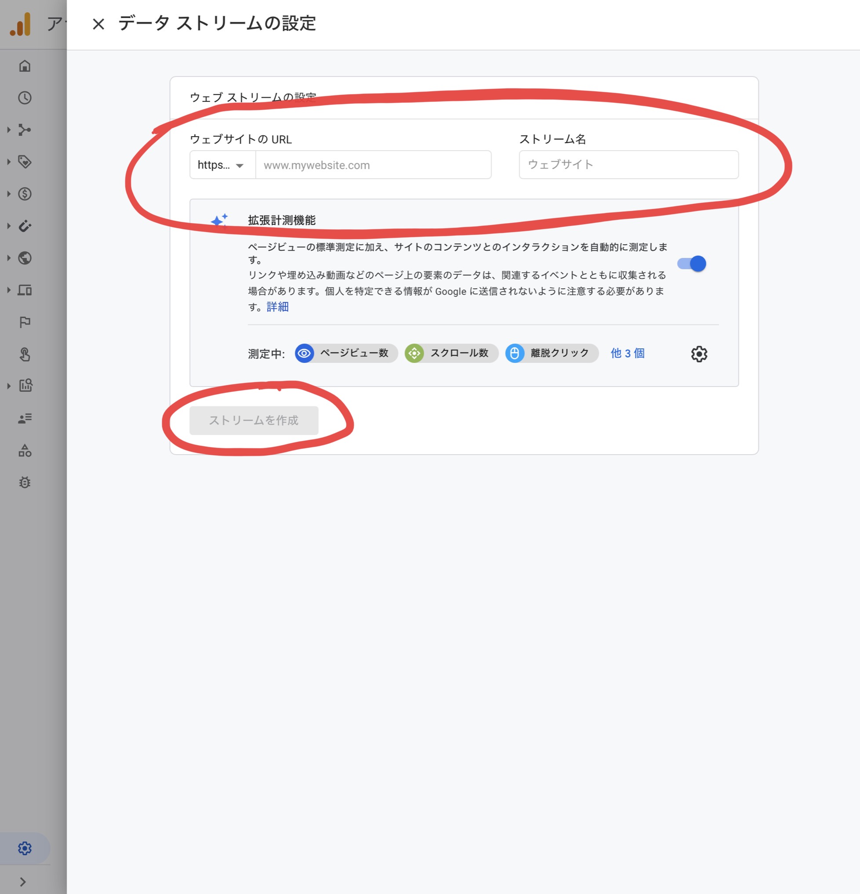Click the ストリームを作成 button
The image size is (860, 894).
254,420
